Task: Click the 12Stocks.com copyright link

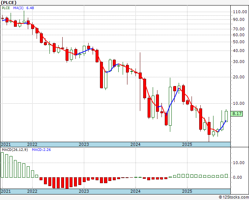Action: [x=234, y=197]
